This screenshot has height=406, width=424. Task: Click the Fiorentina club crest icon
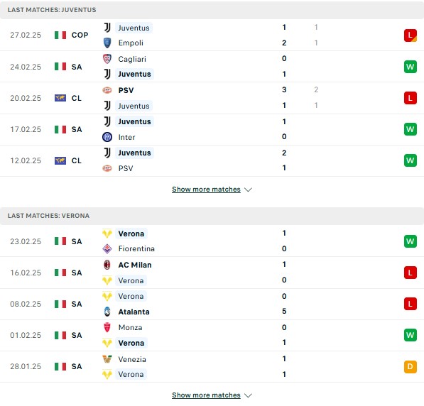coord(107,248)
